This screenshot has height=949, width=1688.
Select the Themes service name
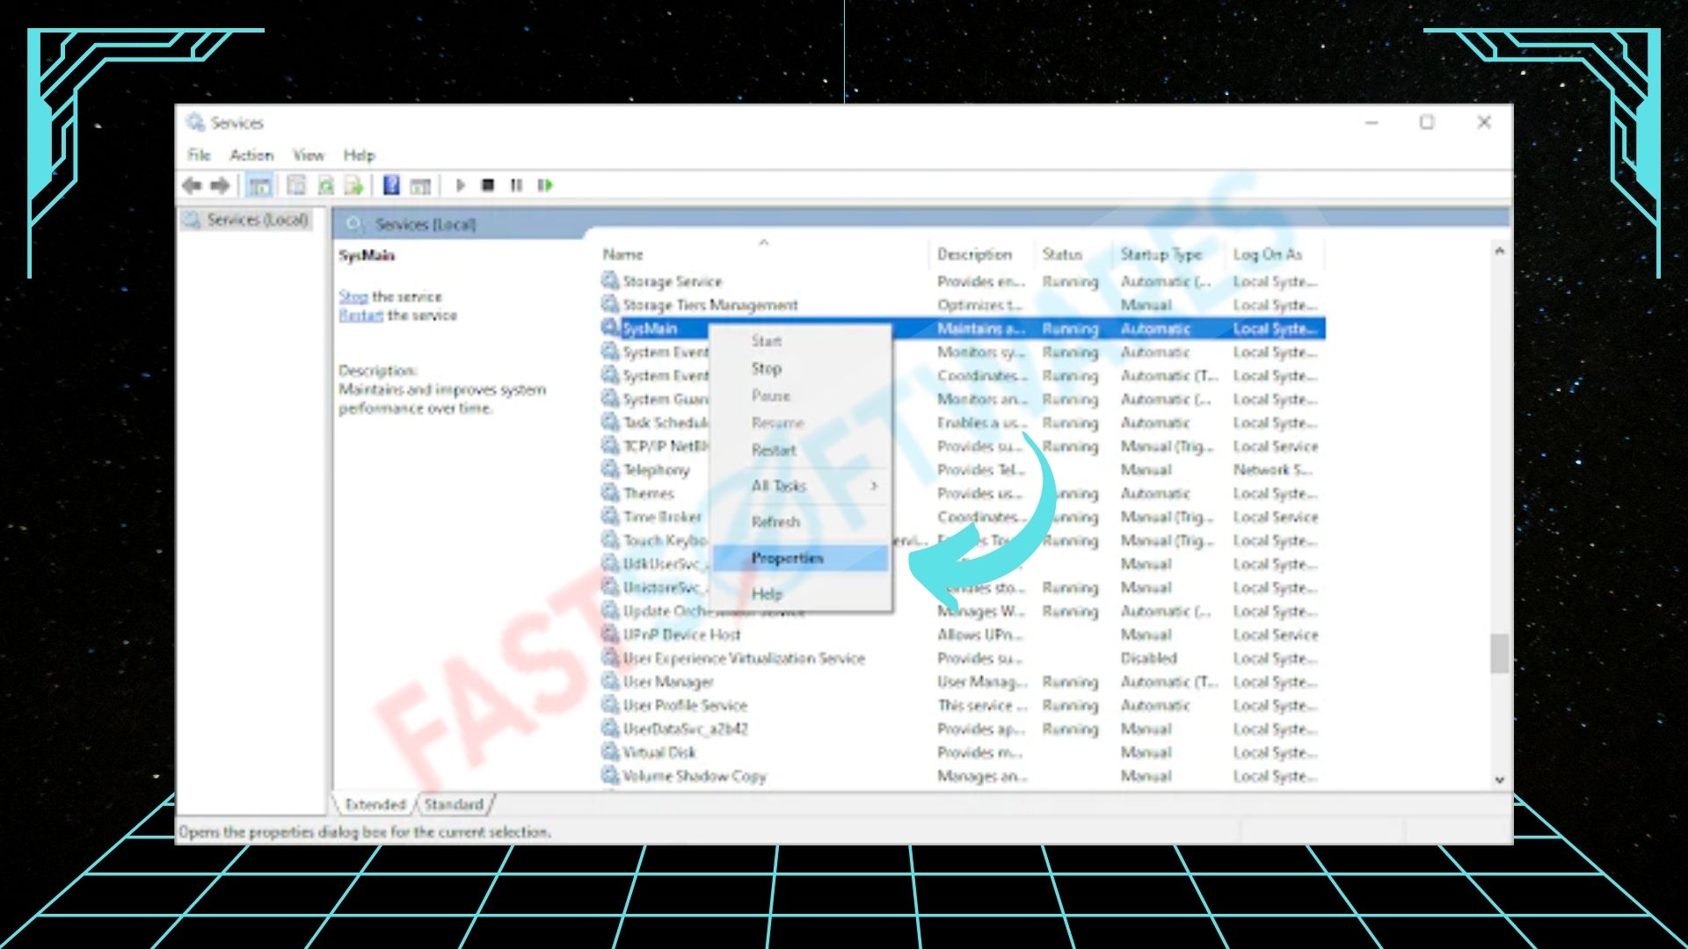[x=648, y=493]
